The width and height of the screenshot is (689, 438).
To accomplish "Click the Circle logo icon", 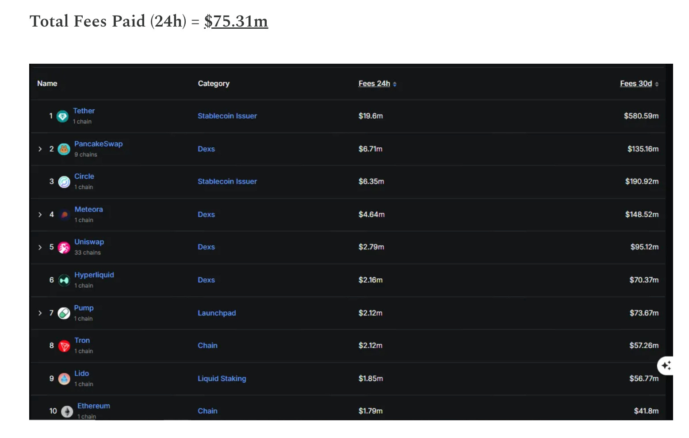I will (x=64, y=182).
